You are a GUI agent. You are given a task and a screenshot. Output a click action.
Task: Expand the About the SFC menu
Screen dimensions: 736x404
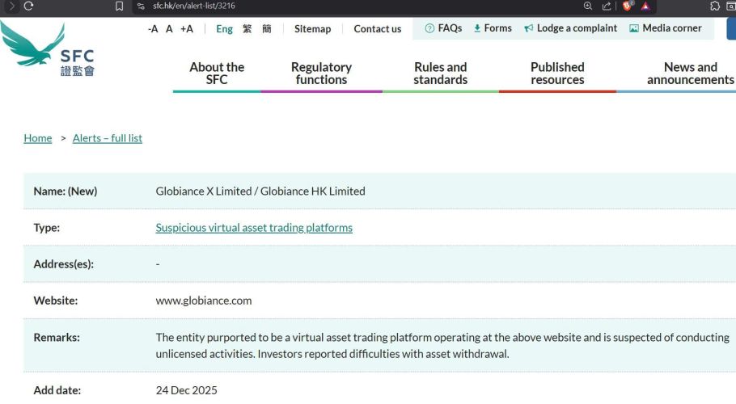[x=217, y=74]
